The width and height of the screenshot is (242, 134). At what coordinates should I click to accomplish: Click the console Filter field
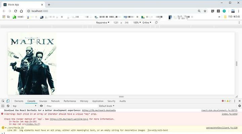pos(72,106)
